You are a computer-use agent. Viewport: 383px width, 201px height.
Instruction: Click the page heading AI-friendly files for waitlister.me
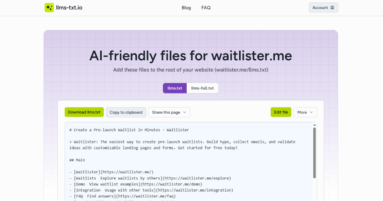pos(191,56)
